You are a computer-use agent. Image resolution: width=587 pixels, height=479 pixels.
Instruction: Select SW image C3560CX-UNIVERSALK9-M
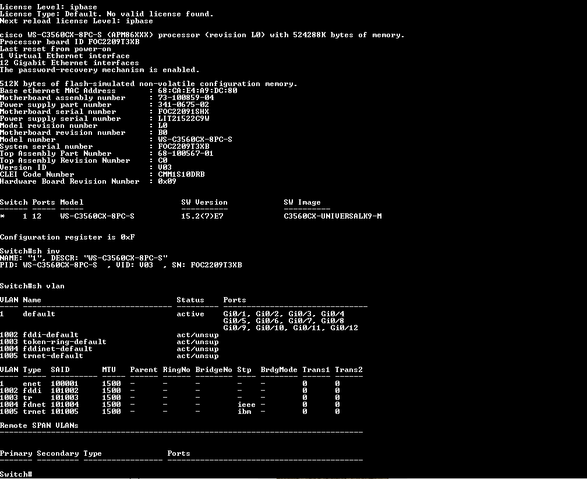click(x=333, y=216)
